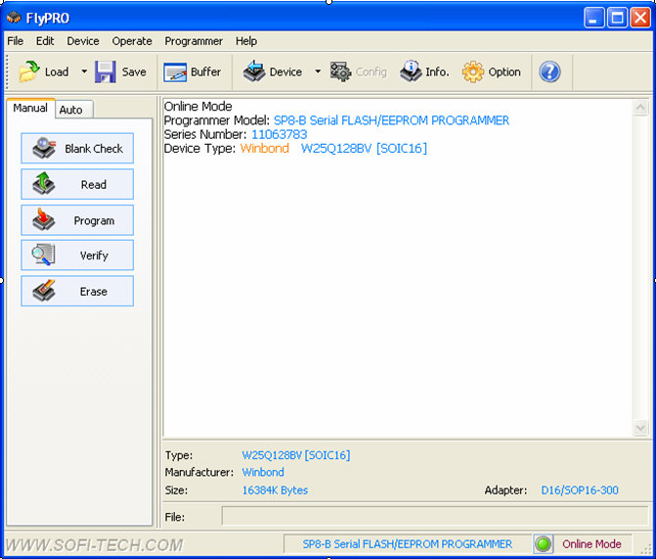Click the blue Help question mark icon
This screenshot has width=656, height=559.
coord(549,71)
